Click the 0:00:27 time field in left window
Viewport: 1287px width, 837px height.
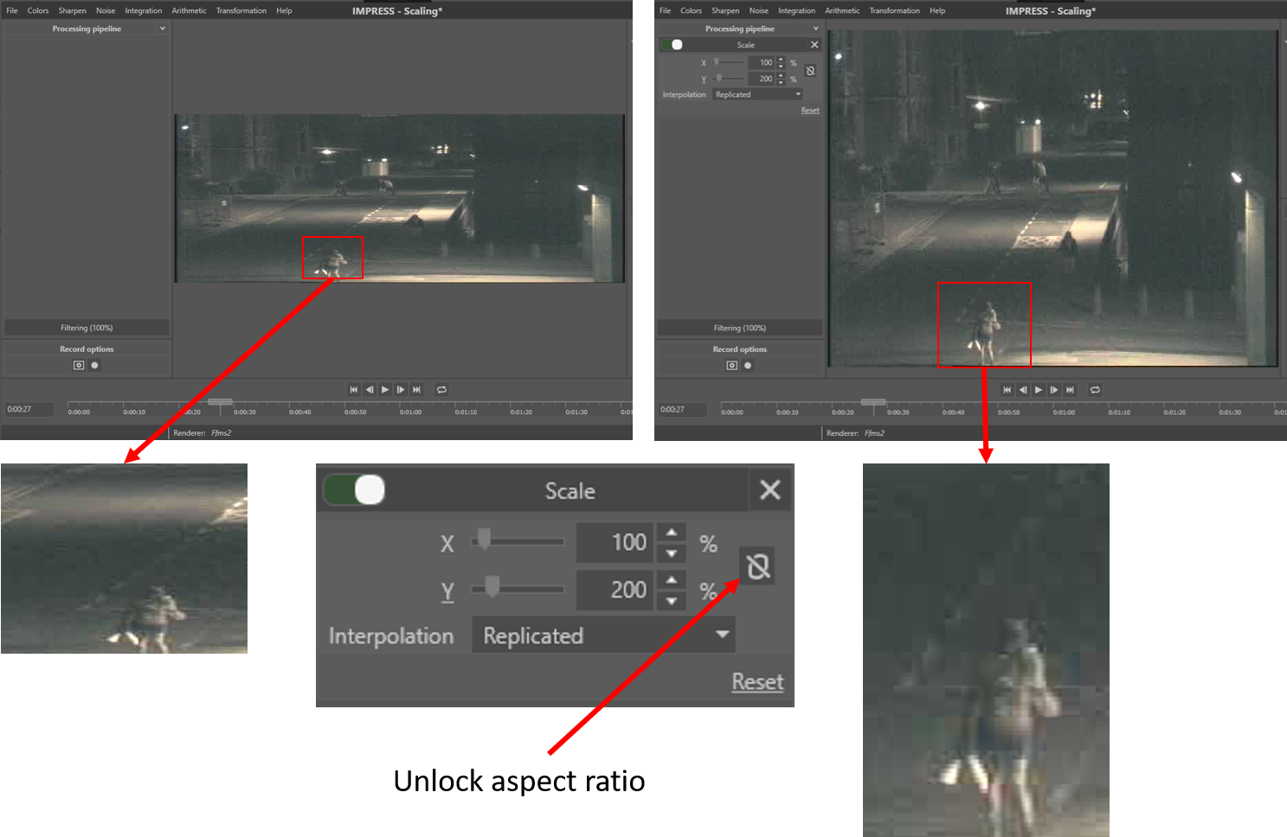coord(29,410)
